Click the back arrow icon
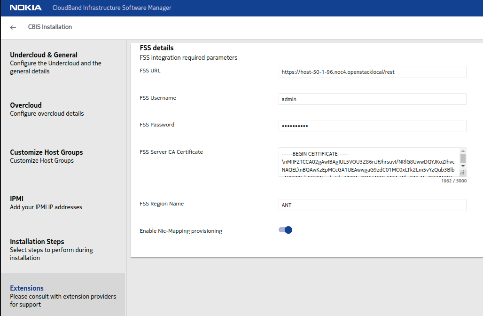The height and width of the screenshot is (316, 483). coord(13,27)
